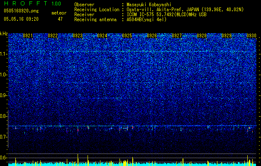Click the version number 1.0.0

point(56,4)
